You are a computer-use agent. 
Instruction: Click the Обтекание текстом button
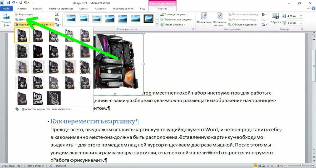(x=219, y=19)
